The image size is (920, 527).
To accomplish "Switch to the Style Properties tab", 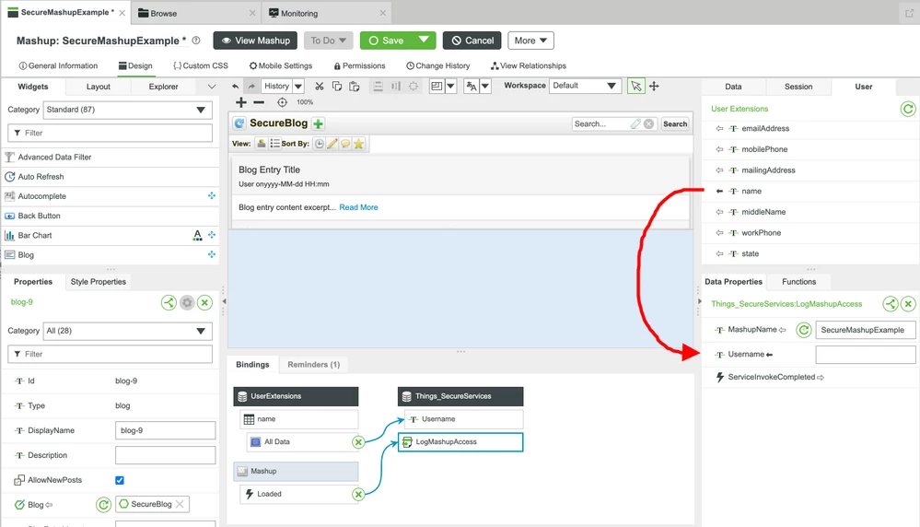I will pos(98,282).
